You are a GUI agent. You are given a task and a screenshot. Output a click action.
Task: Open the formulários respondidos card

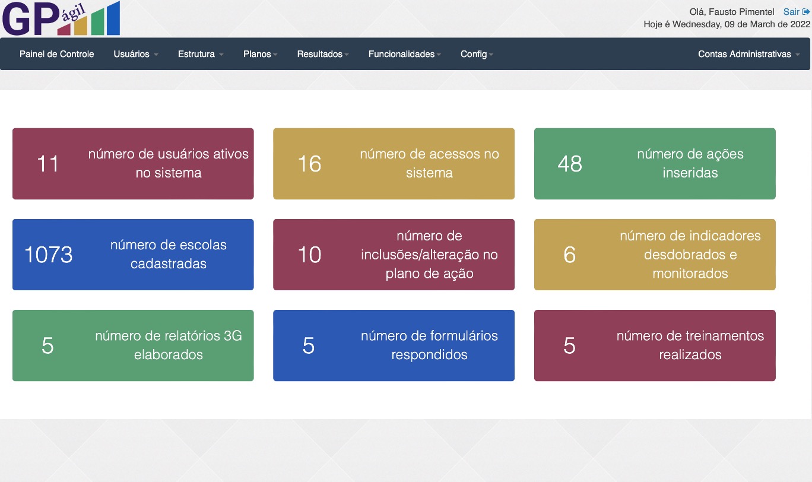(x=394, y=345)
